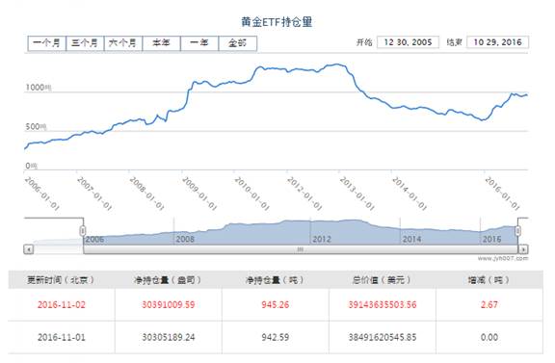Click the date cell 2016-11-02
Screen dimensions: 555x363
click(x=62, y=304)
